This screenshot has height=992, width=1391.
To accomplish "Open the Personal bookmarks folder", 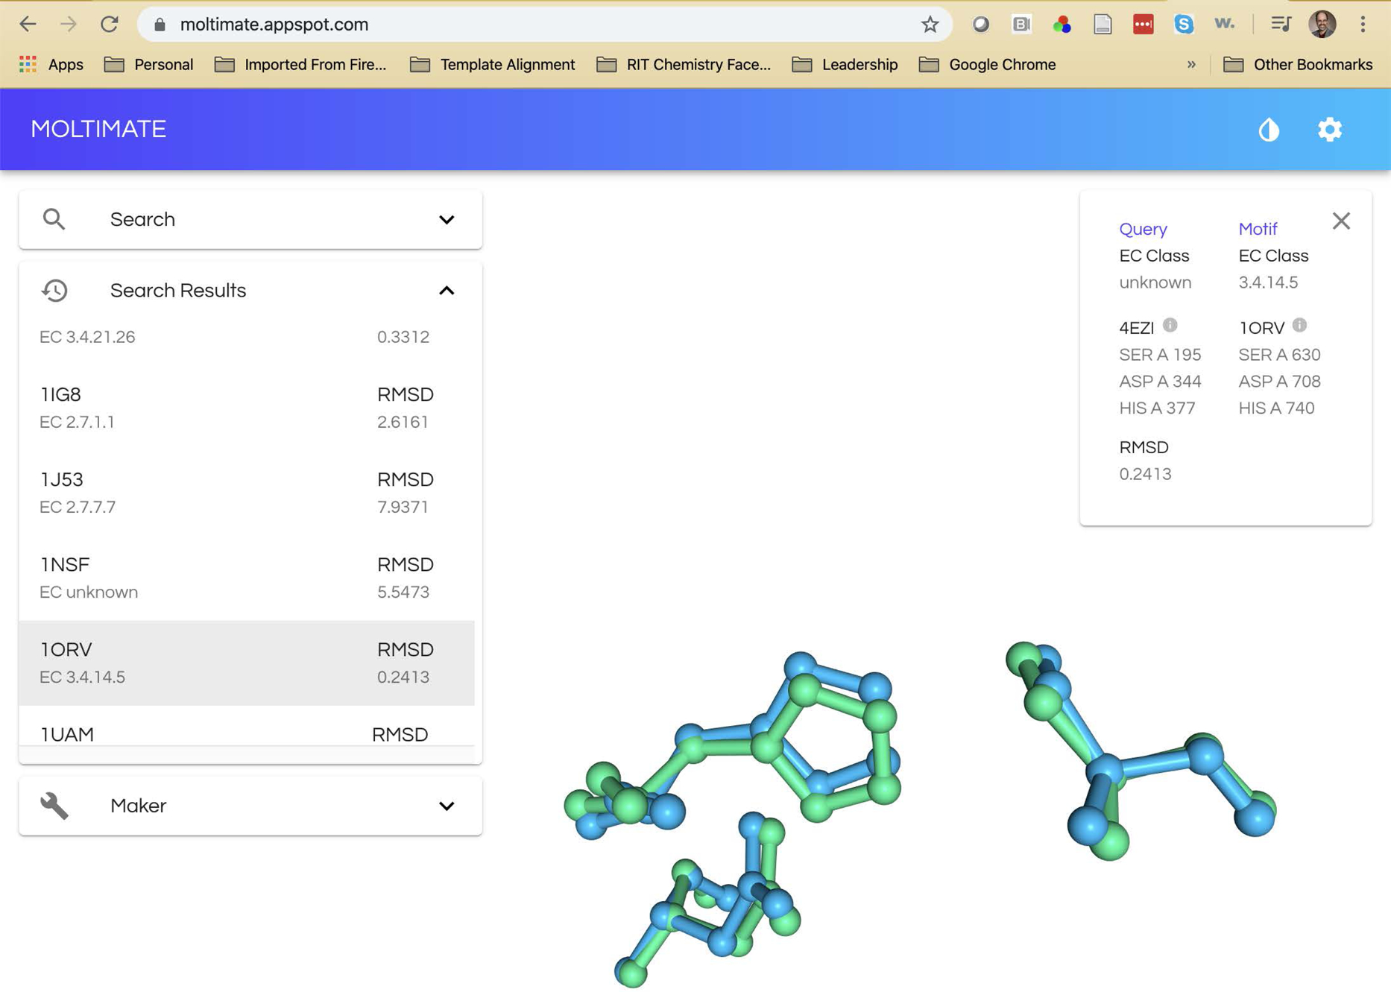I will tap(148, 64).
